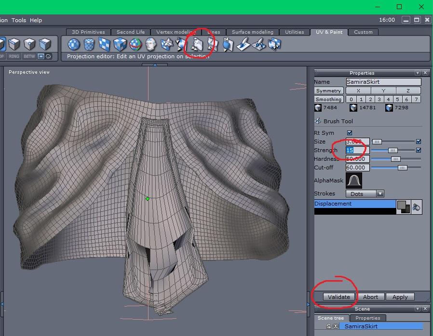433x336 pixels.
Task: Toggle X symmetry axis
Action: [x=358, y=90]
